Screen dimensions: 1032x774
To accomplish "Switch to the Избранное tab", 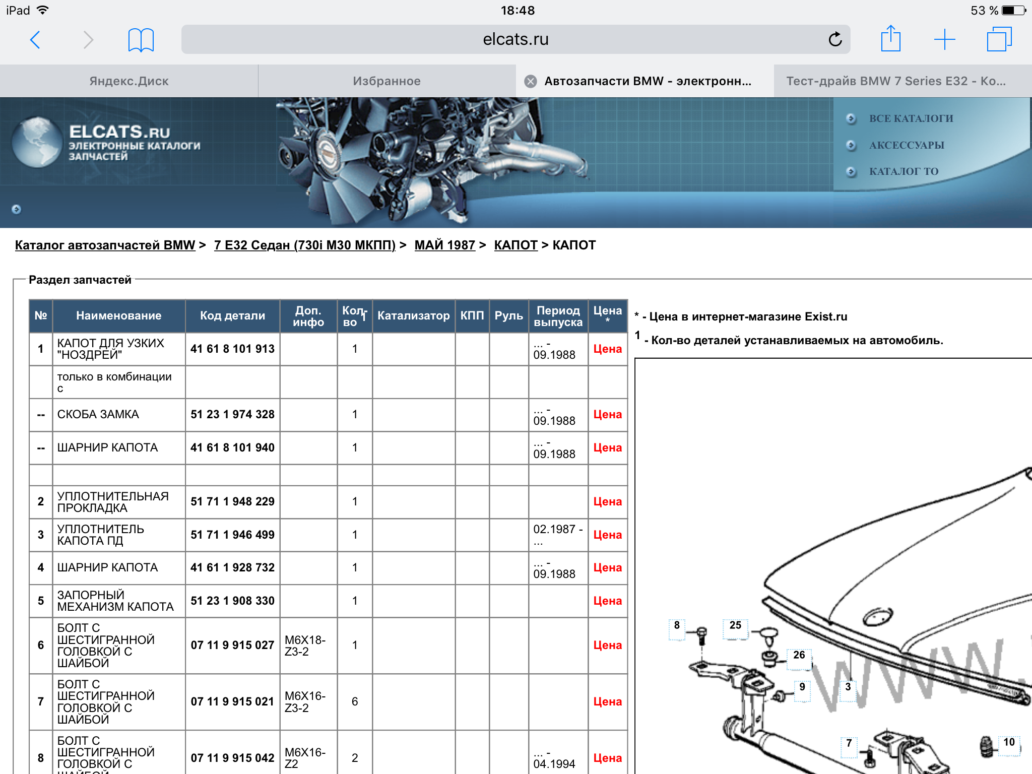I will pyautogui.click(x=386, y=81).
